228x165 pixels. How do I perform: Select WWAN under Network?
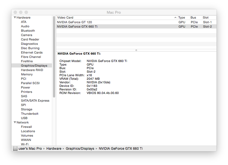[26, 140]
